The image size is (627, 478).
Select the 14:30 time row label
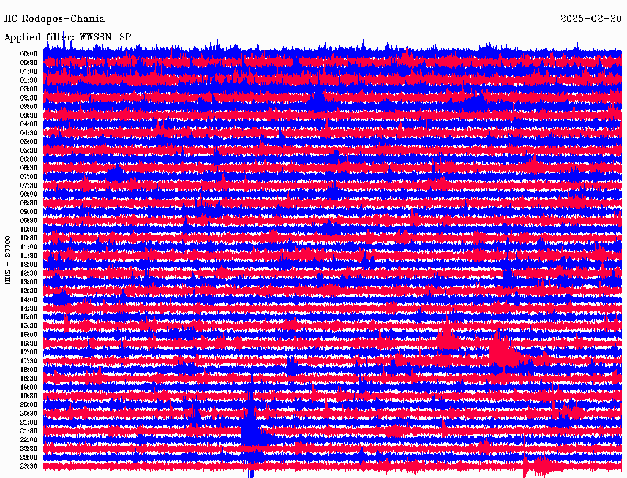pos(29,309)
